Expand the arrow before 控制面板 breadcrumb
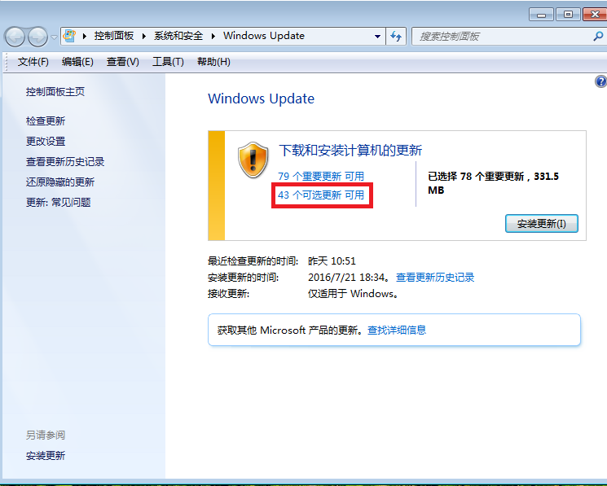Image resolution: width=607 pixels, height=486 pixels. pos(85,37)
